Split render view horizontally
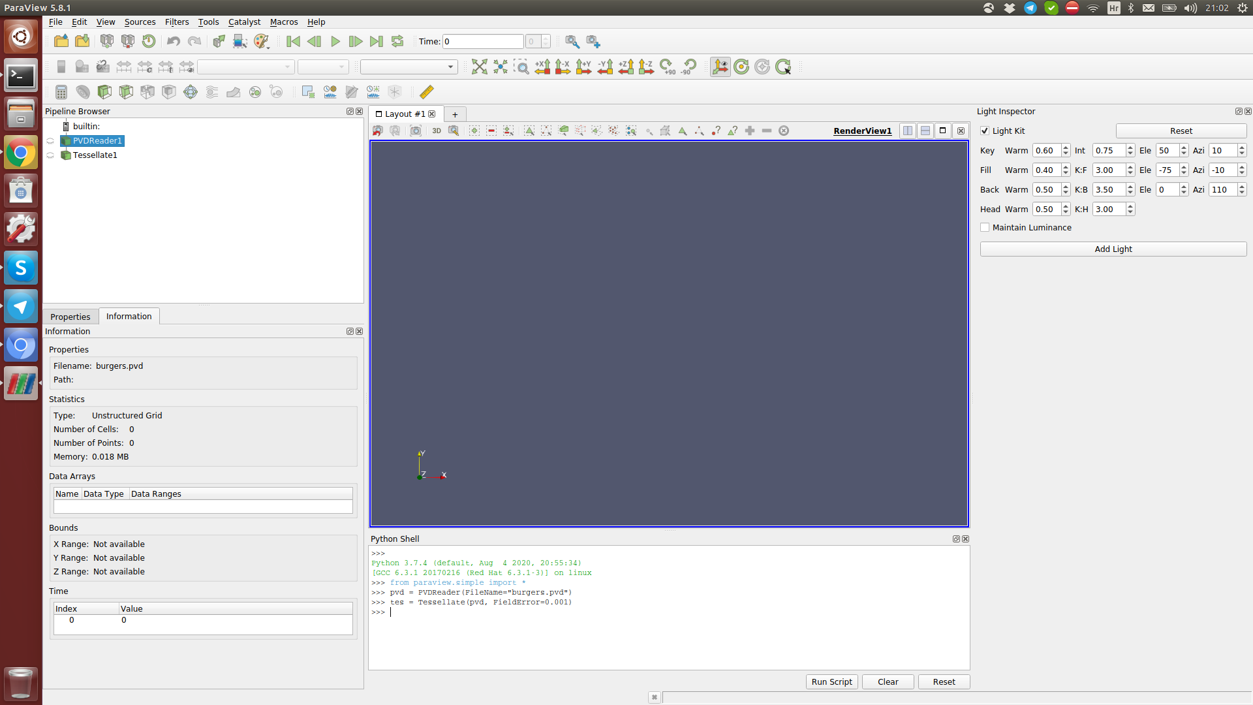This screenshot has height=705, width=1253. (x=907, y=131)
